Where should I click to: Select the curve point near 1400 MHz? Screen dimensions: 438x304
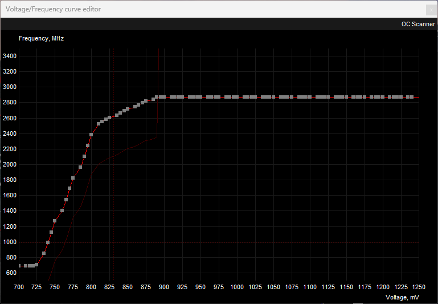point(62,210)
